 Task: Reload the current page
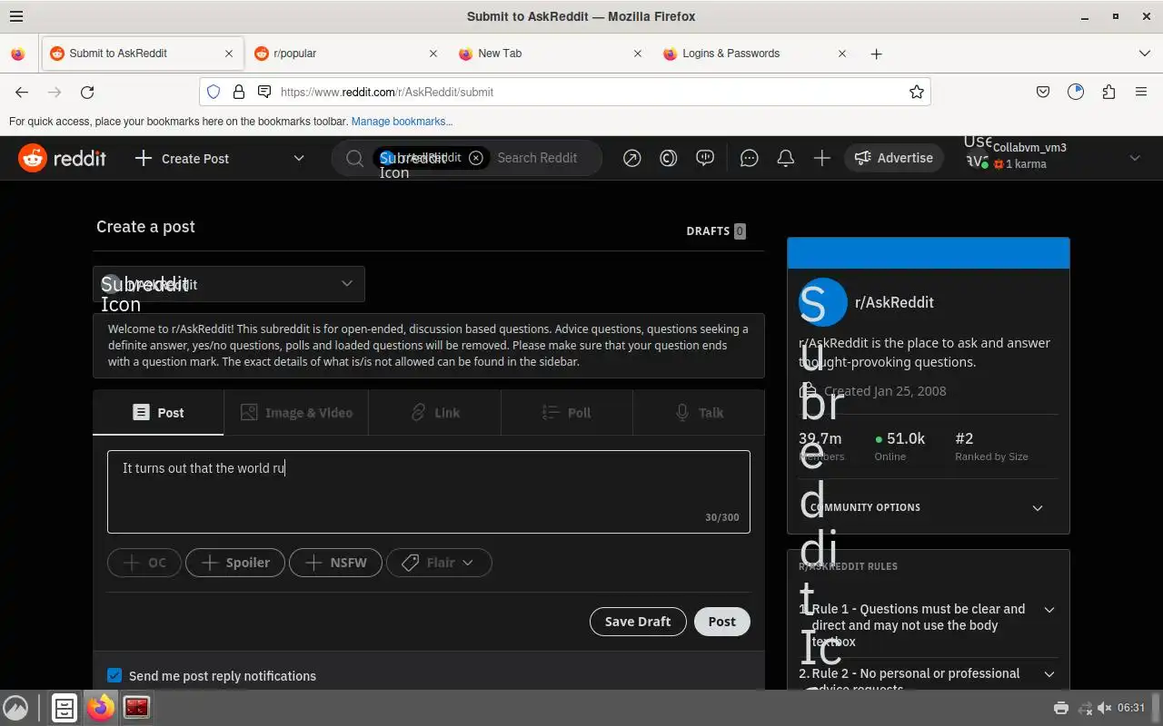[x=87, y=92]
